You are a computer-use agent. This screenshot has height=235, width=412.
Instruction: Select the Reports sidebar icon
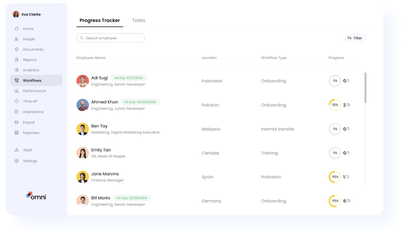click(x=17, y=60)
